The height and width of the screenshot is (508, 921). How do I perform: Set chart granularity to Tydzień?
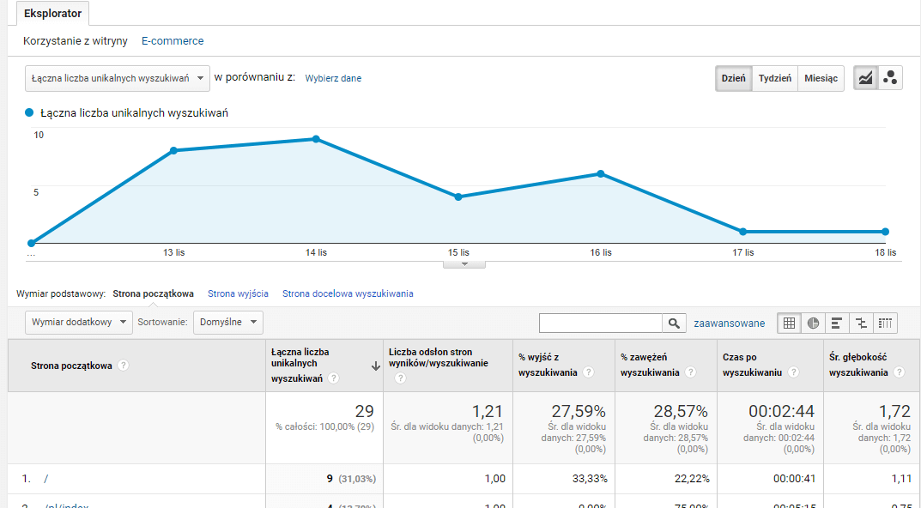(x=775, y=78)
